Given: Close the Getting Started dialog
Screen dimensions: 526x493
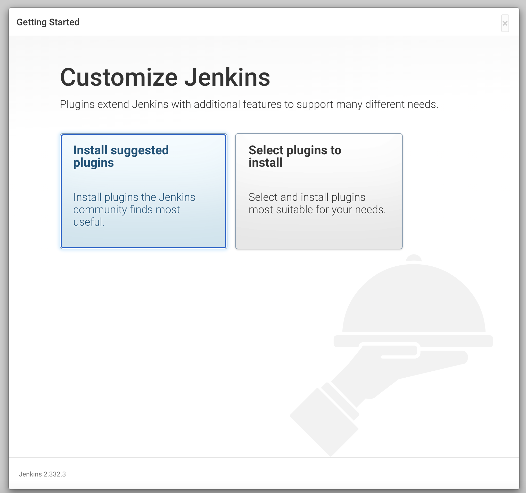Looking at the screenshot, I should click(x=505, y=23).
